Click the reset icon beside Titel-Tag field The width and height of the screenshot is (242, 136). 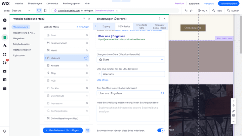(x=163, y=93)
